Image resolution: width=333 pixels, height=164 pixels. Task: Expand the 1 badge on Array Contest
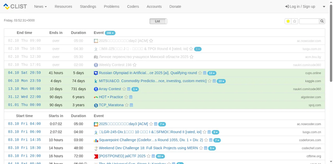pyautogui.click(x=135, y=89)
